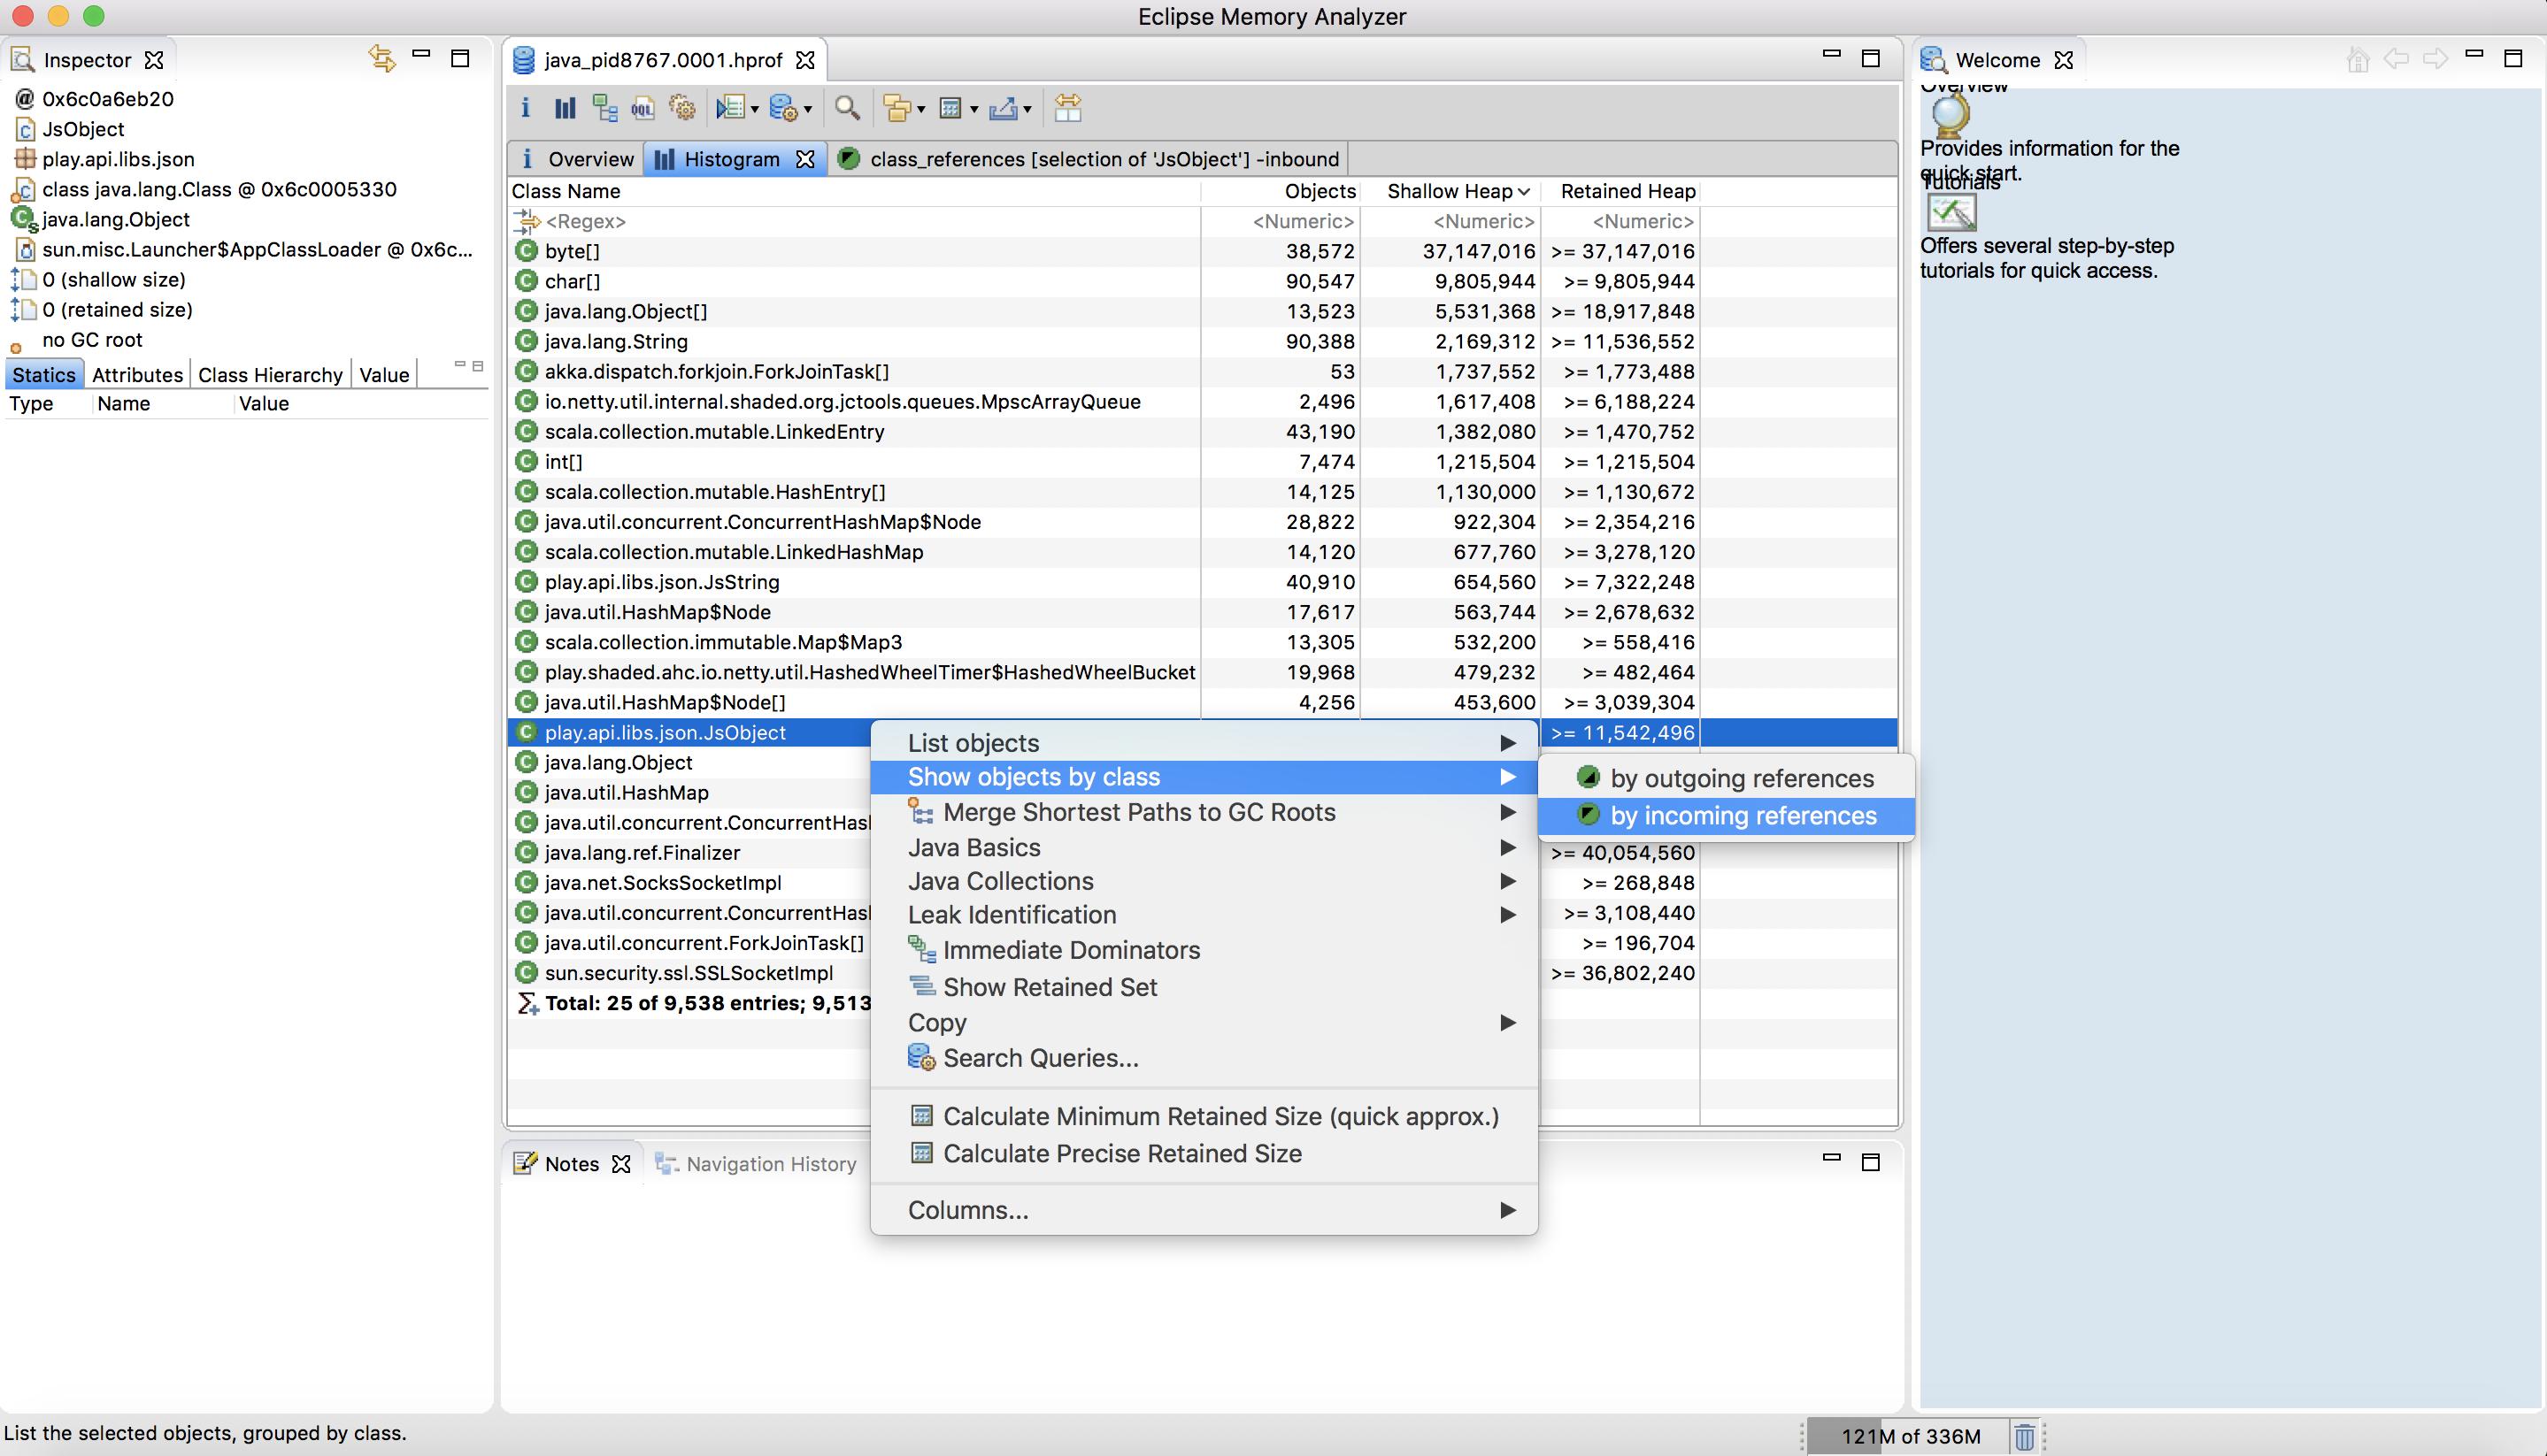The height and width of the screenshot is (1456, 2547).
Task: Click Welcome view Home navigation icon
Action: 2357,60
